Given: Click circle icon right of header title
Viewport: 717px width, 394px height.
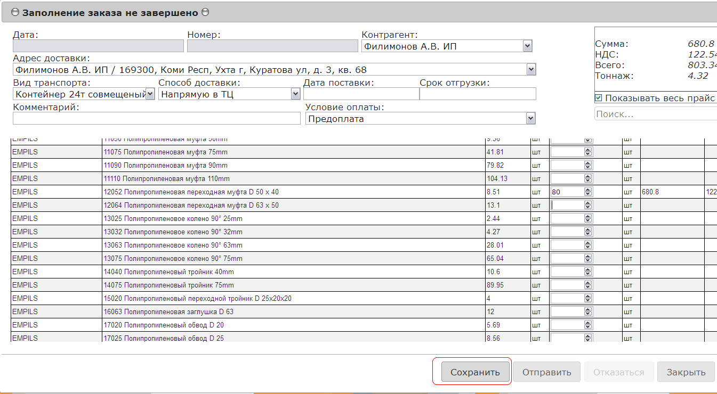Looking at the screenshot, I should [205, 12].
